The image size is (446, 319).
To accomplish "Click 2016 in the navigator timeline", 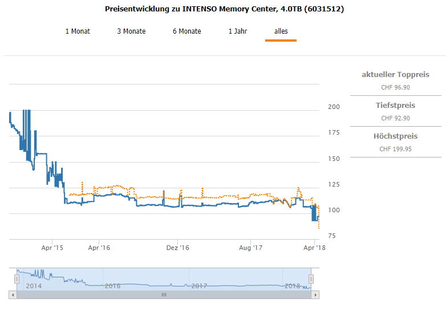I will click(112, 286).
